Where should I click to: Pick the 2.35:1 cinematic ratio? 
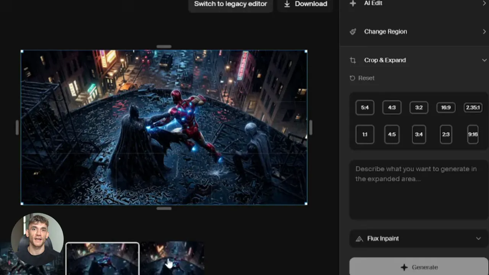pos(473,107)
